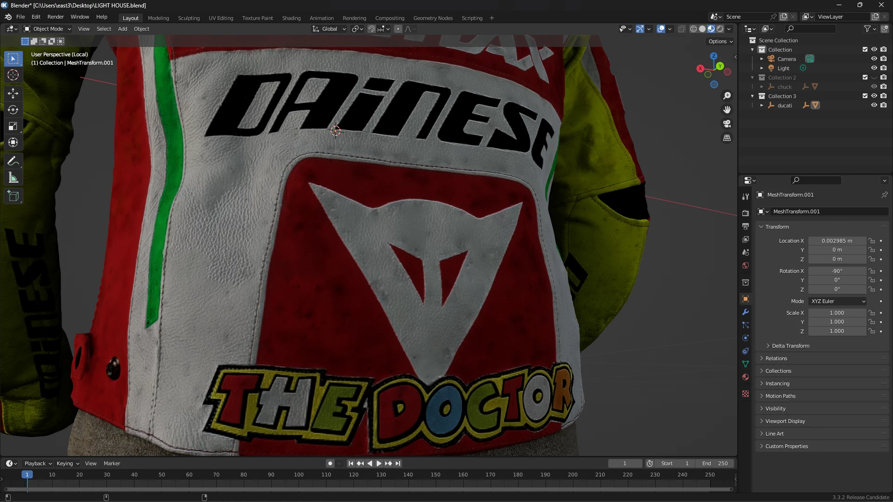Select the Move tool in the toolbar

point(13,93)
